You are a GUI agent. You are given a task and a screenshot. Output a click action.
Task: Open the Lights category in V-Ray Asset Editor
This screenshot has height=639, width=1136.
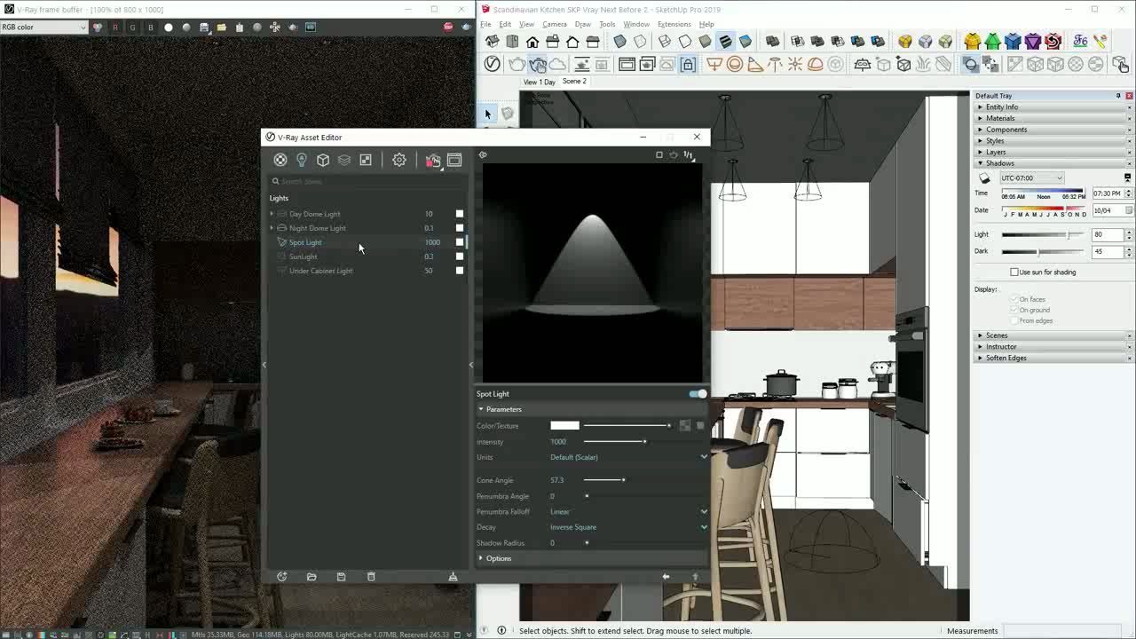pos(302,160)
